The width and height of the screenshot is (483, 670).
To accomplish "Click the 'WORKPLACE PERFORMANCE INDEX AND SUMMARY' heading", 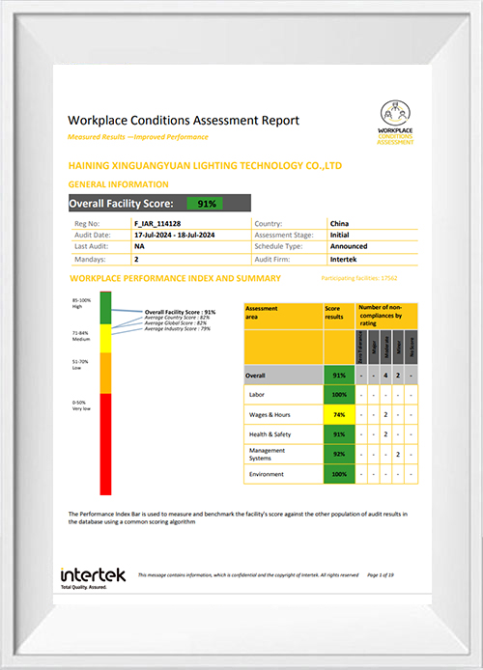I will (x=175, y=279).
